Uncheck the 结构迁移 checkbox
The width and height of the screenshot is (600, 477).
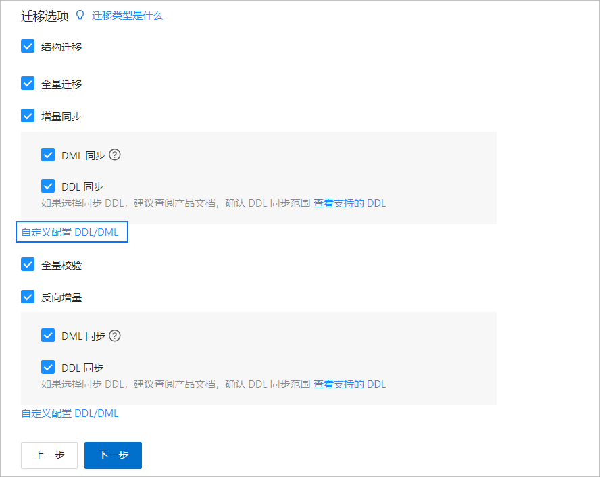point(28,47)
